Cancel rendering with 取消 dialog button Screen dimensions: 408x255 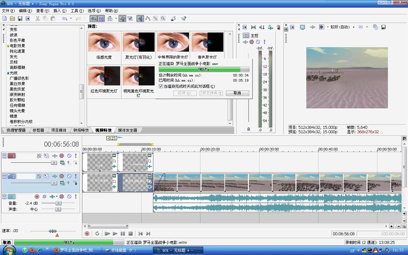[x=237, y=93]
